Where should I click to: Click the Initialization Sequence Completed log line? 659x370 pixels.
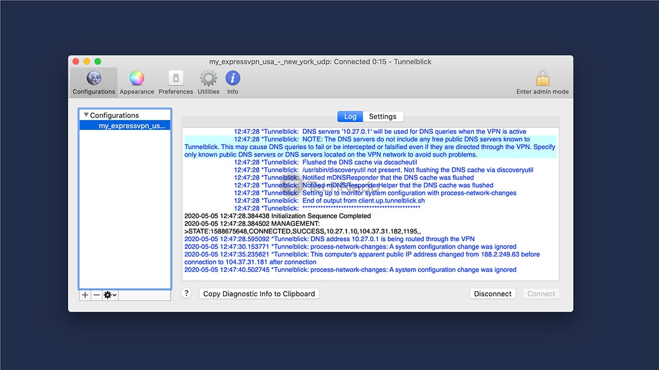pyautogui.click(x=277, y=216)
